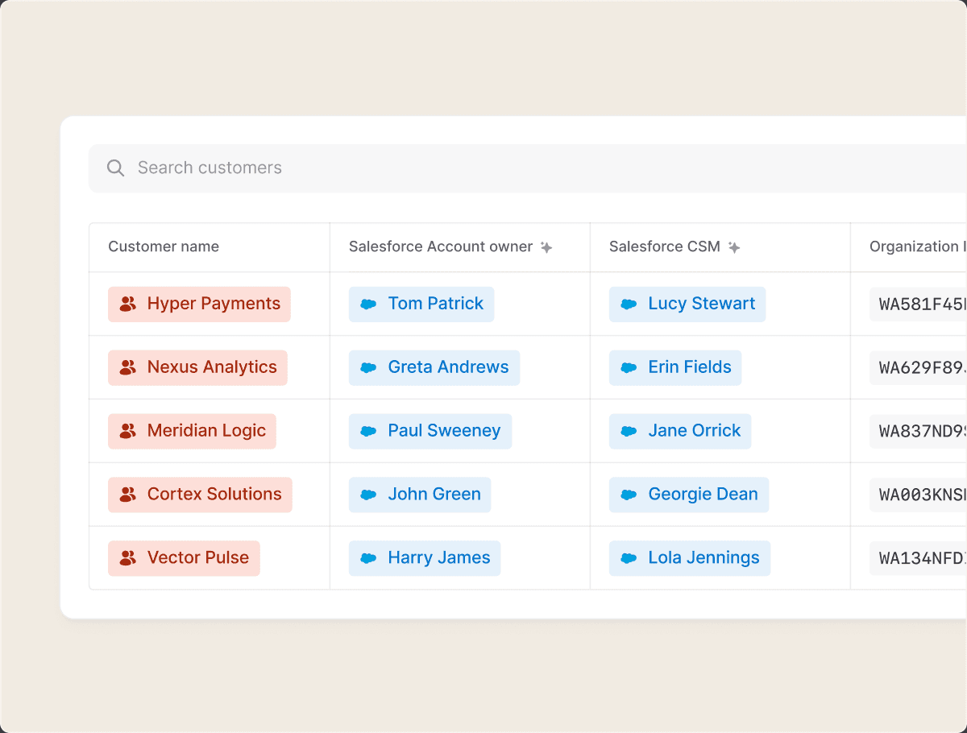Select CSM name Lola Jennings
967x733 pixels.
(x=704, y=557)
